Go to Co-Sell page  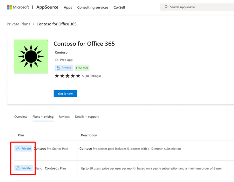(119, 7)
